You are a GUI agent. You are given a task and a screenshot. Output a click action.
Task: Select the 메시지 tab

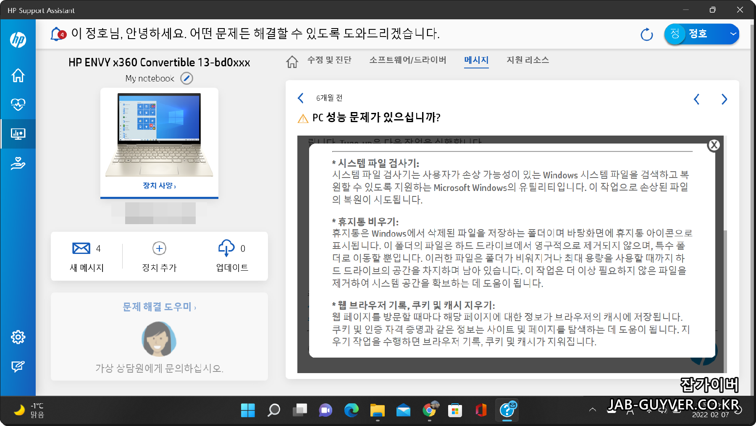pos(476,60)
